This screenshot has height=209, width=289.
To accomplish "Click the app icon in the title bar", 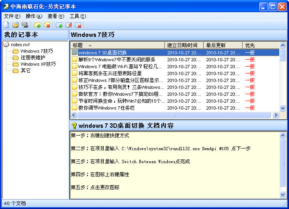I will click(6, 6).
